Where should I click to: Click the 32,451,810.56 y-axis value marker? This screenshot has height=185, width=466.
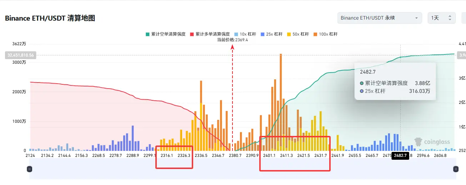pyautogui.click(x=20, y=55)
